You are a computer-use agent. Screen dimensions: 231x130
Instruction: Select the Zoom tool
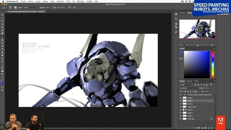click(2, 74)
